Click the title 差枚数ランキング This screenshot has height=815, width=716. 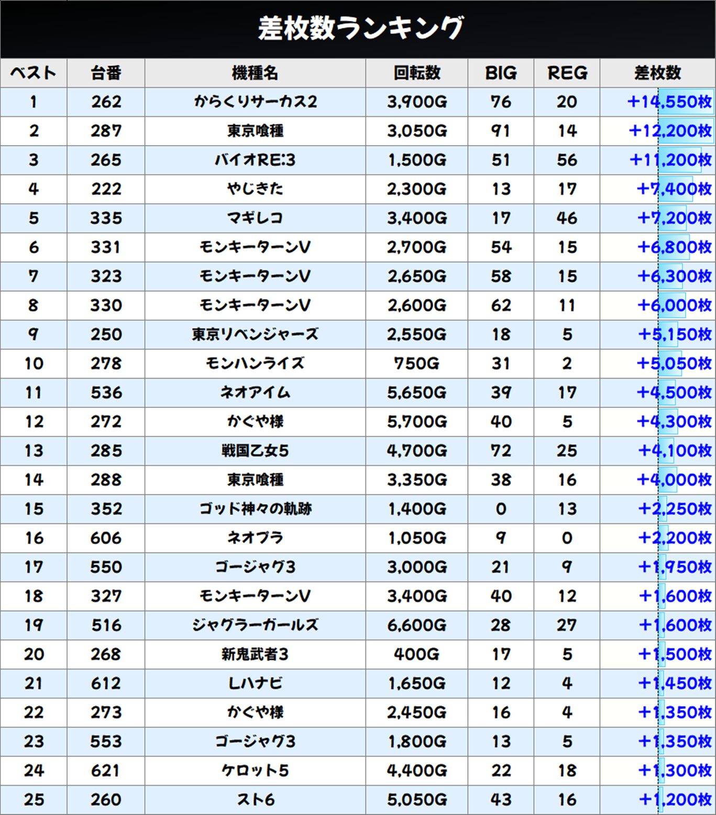tap(361, 28)
